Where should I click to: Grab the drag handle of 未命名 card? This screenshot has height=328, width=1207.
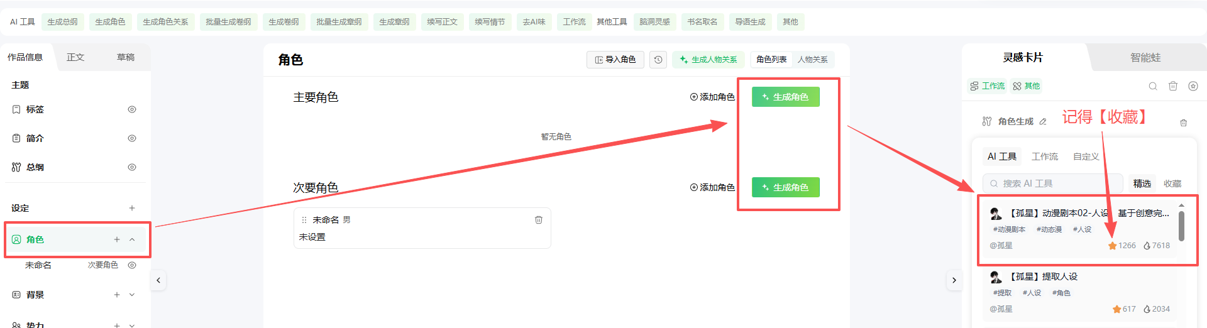(304, 220)
